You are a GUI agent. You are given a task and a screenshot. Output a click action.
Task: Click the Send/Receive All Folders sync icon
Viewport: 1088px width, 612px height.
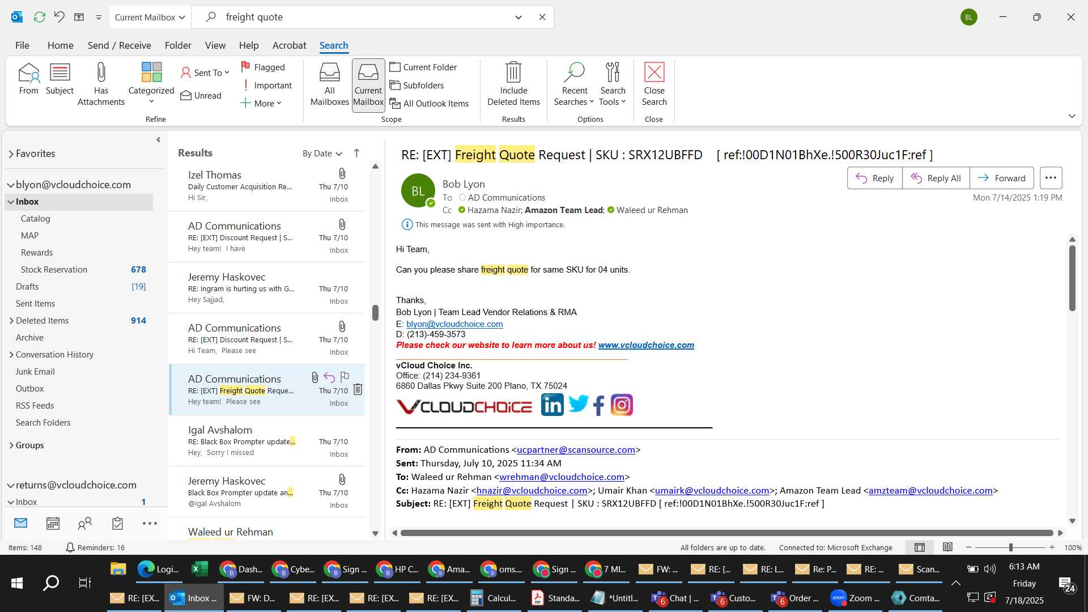(39, 17)
